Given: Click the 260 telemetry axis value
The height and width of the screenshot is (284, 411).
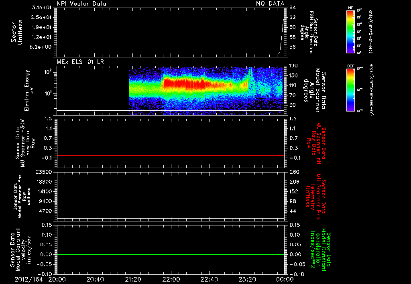Looking at the screenshot, I should (x=294, y=172).
